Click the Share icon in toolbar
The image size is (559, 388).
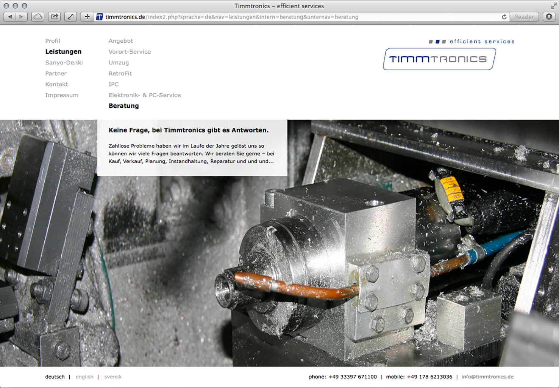point(55,17)
